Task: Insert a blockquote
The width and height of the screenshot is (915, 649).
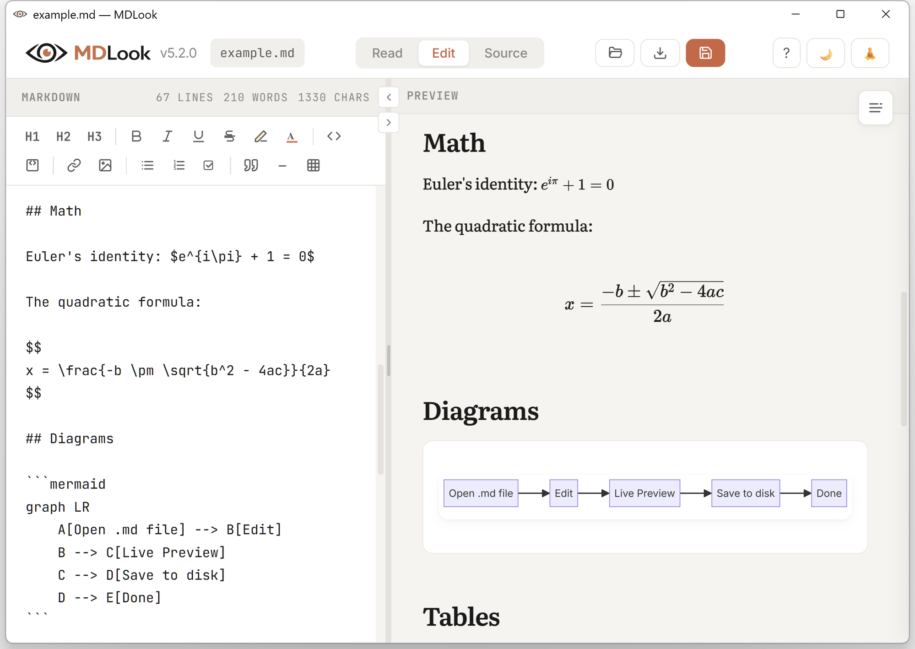Action: click(251, 165)
